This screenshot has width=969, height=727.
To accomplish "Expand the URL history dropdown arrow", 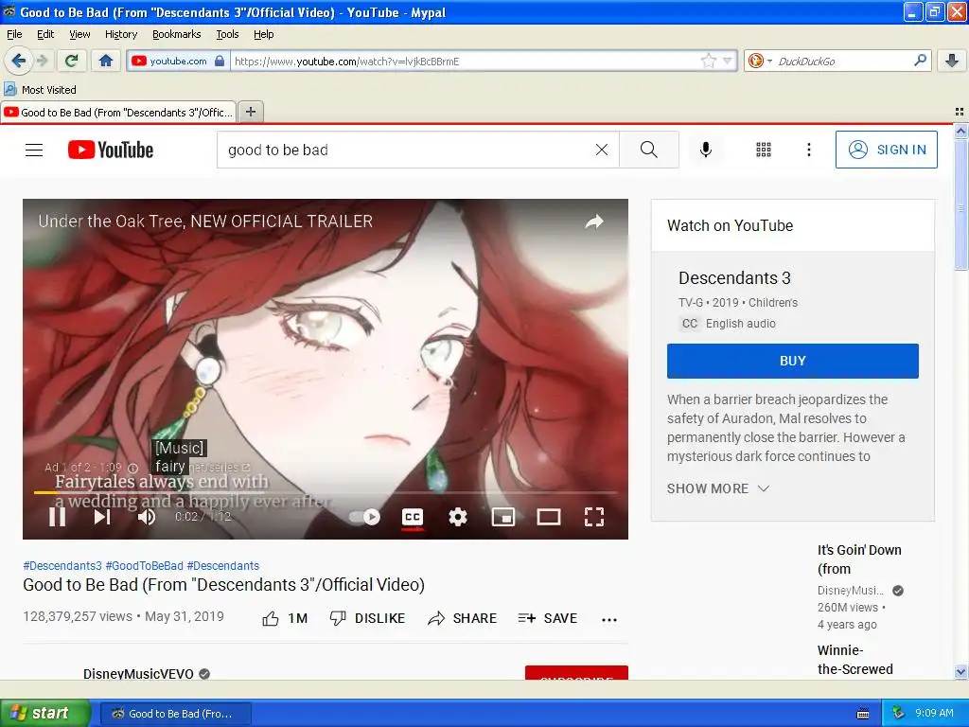I will (728, 61).
